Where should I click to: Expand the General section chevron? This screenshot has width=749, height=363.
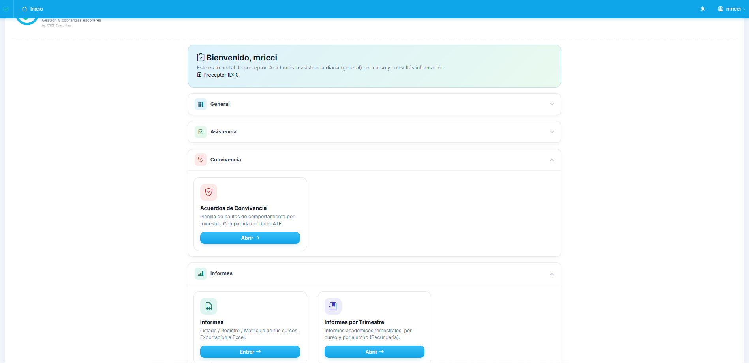point(552,104)
